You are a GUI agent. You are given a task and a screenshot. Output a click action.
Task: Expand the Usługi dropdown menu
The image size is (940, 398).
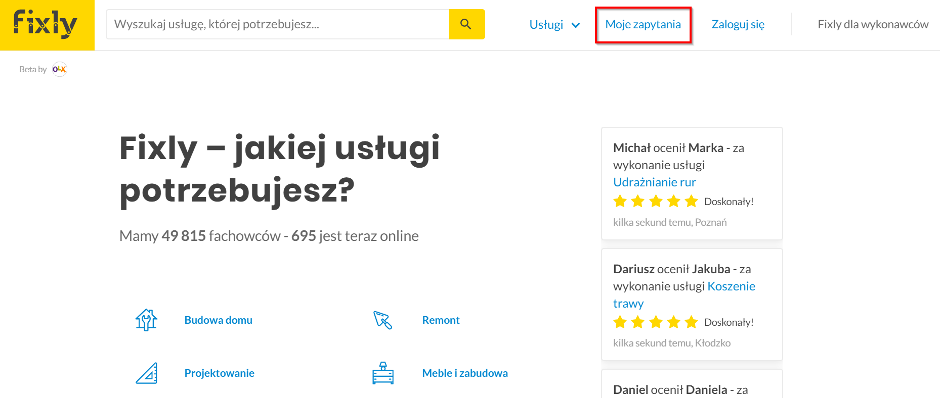pos(554,25)
